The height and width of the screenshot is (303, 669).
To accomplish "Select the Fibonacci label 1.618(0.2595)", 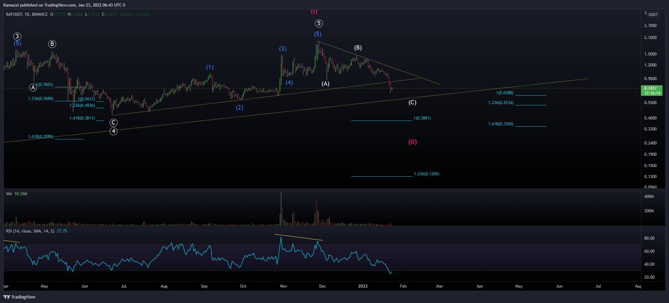I will coord(41,137).
